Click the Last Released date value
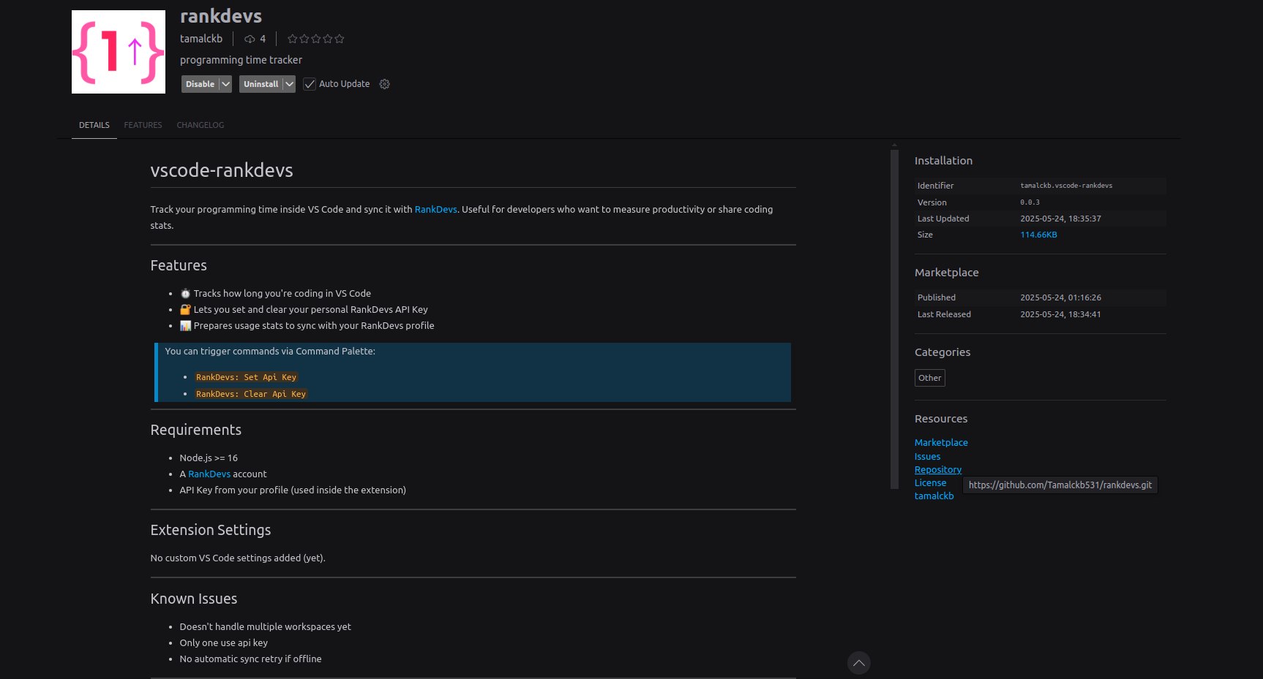Viewport: 1263px width, 679px height. coord(1060,314)
